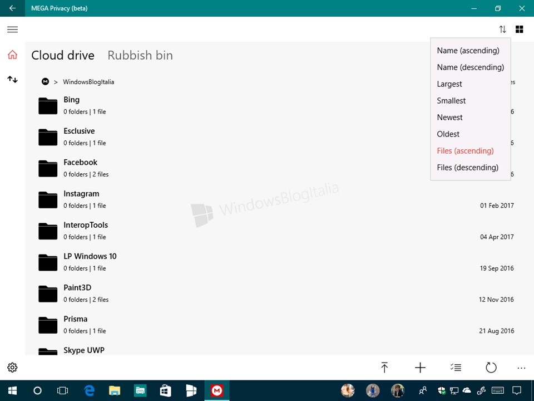
Task: Switch to grid view icon
Action: click(520, 30)
